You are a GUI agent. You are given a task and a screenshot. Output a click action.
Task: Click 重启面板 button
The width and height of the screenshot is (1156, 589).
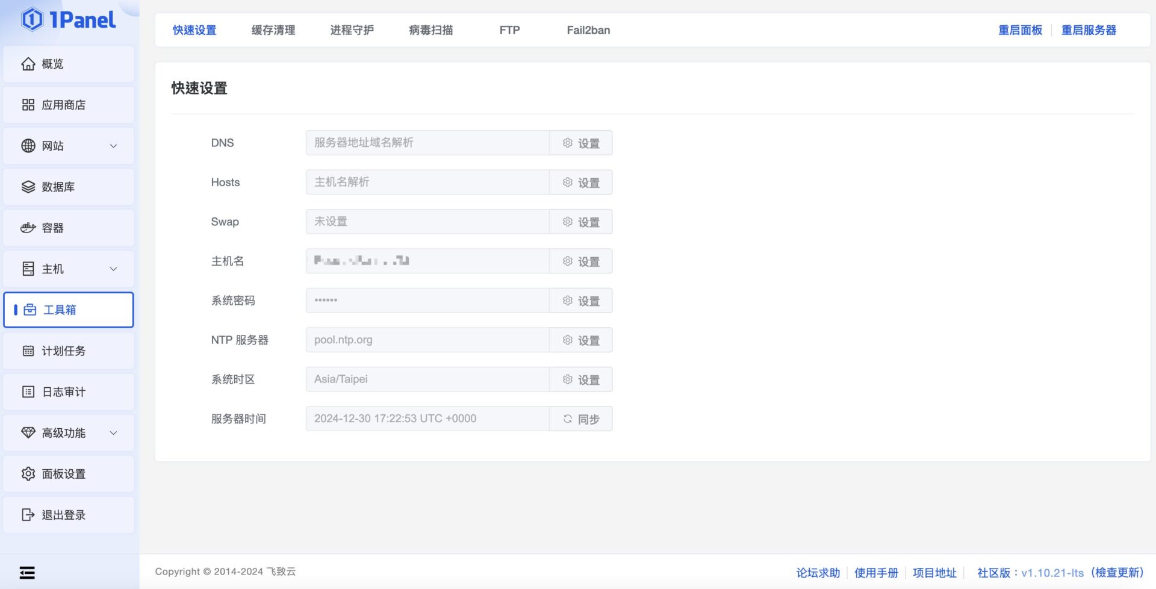click(x=1020, y=30)
